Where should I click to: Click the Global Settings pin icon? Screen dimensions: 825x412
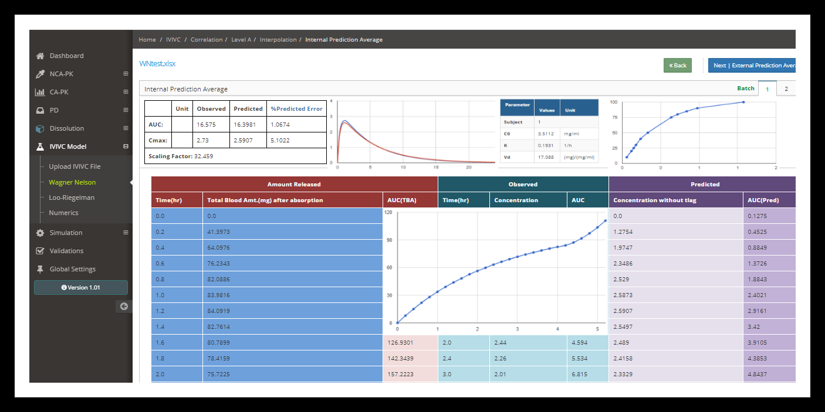[40, 270]
